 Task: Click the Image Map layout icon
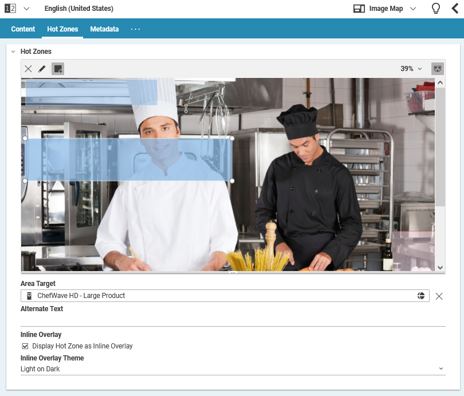[x=358, y=8]
